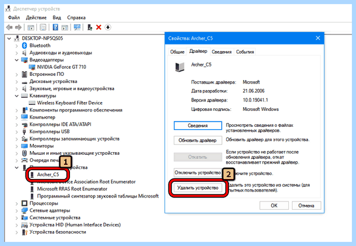Switch to the Общие tab
Viewport: 356px width, 246px height.
pos(177,52)
